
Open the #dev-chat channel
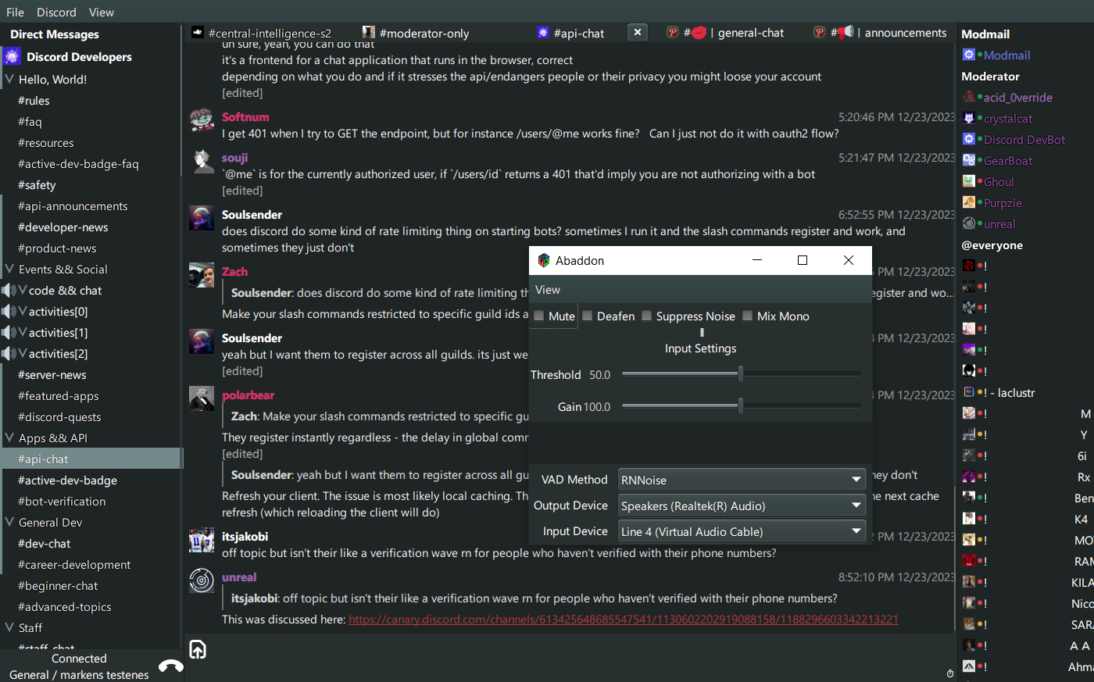(x=44, y=544)
